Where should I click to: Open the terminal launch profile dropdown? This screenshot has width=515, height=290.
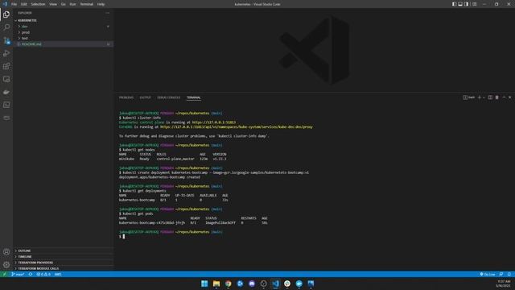click(484, 97)
